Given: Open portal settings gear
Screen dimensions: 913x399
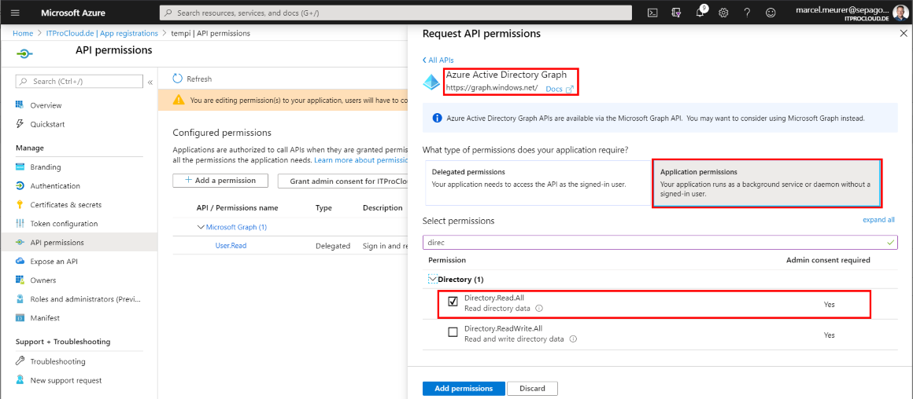Looking at the screenshot, I should point(724,13).
